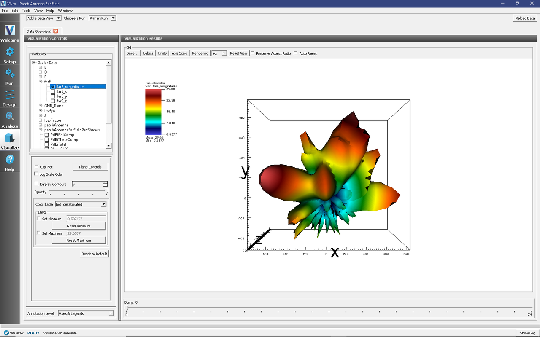Enable the Clip Plot option

tap(37, 167)
